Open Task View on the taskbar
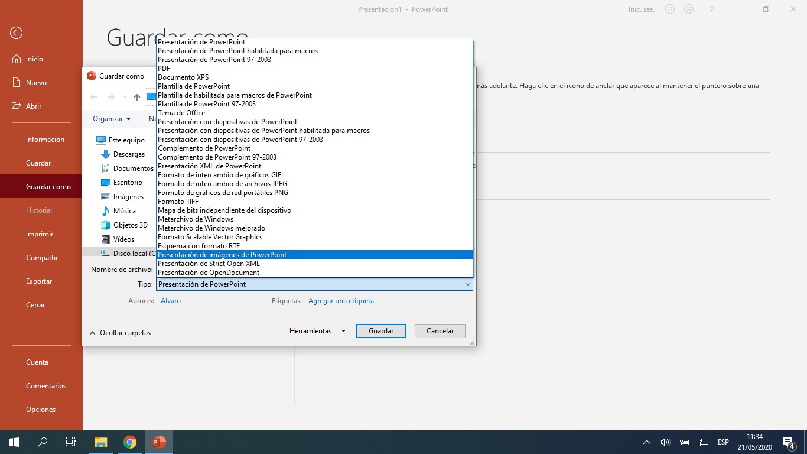Screen dimensions: 807x454 [71, 442]
